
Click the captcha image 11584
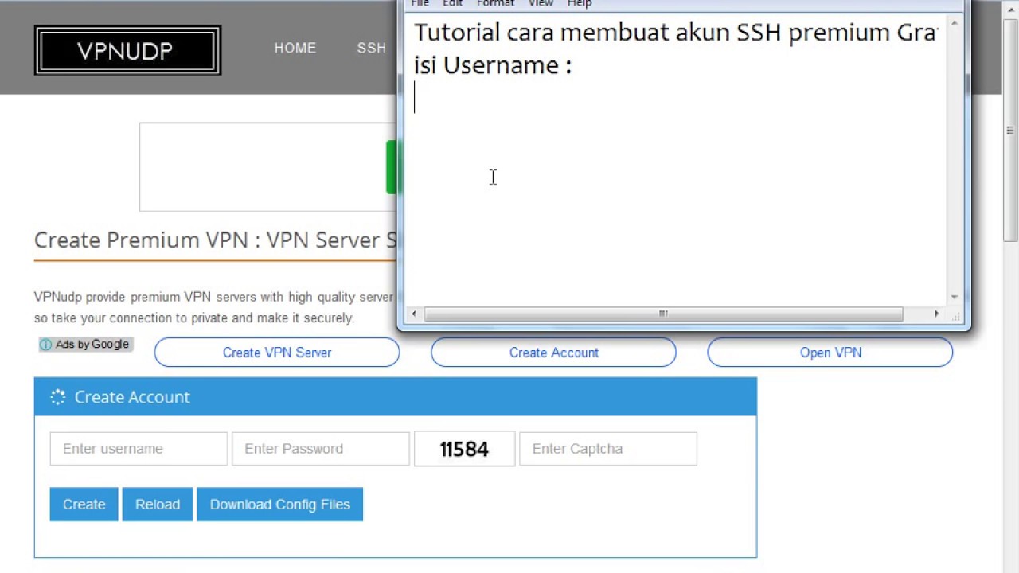pos(464,449)
